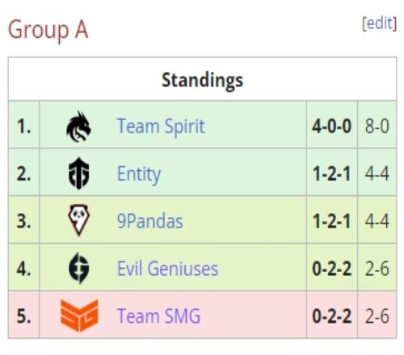
Task: Visit the Team SMG team link
Action: [x=158, y=315]
